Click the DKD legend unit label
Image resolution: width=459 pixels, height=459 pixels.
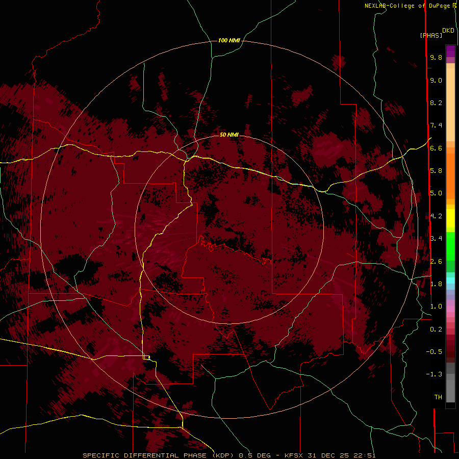point(448,30)
